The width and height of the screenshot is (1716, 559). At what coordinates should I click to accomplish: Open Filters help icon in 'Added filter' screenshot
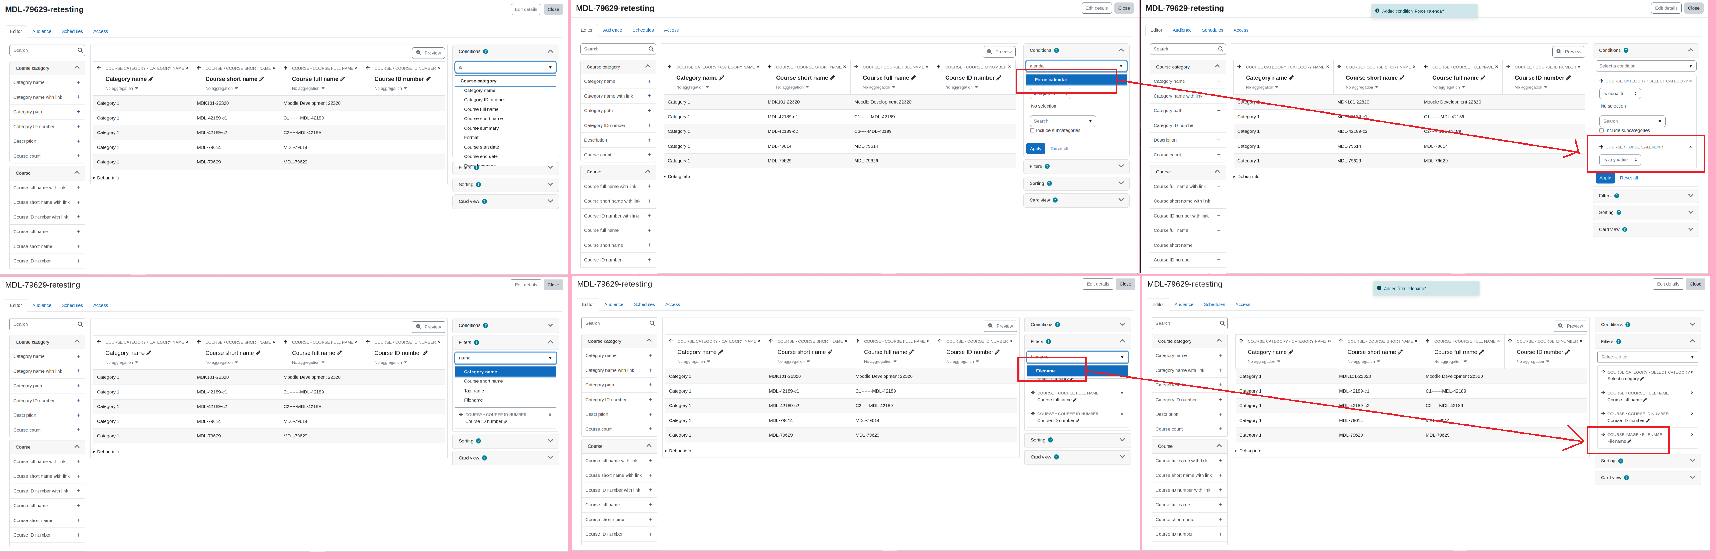(1619, 341)
